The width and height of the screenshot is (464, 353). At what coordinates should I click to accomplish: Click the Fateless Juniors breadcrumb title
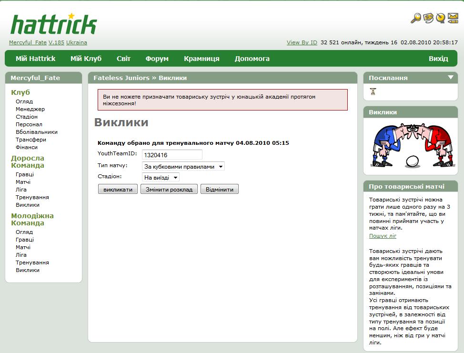[121, 78]
